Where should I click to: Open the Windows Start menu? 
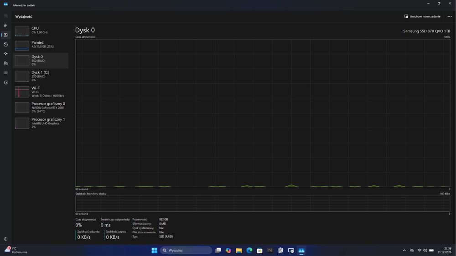[x=155, y=250]
